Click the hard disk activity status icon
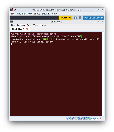 pyautogui.click(x=67, y=118)
